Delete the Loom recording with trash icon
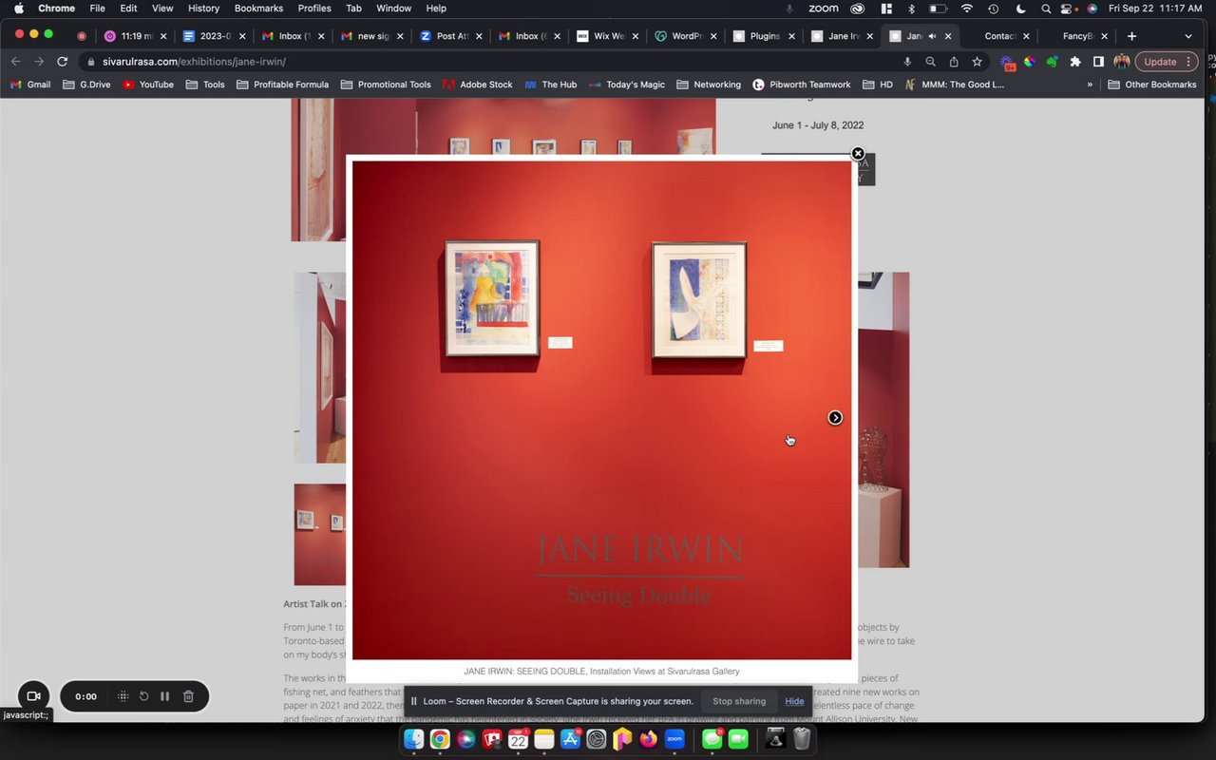The height and width of the screenshot is (760, 1216). click(188, 696)
